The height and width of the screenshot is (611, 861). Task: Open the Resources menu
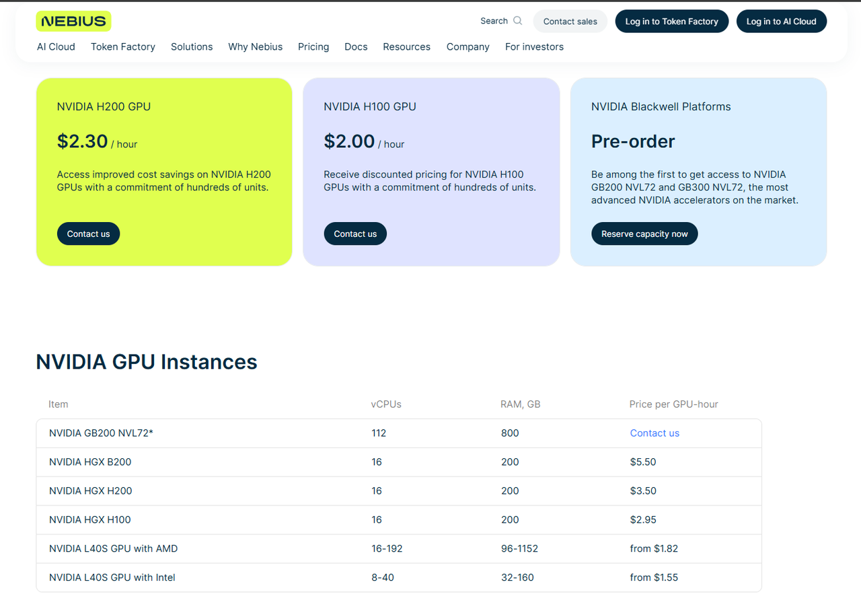[406, 46]
